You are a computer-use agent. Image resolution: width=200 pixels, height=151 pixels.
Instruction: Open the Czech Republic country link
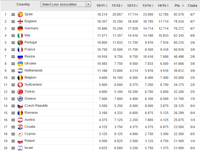click(x=36, y=105)
